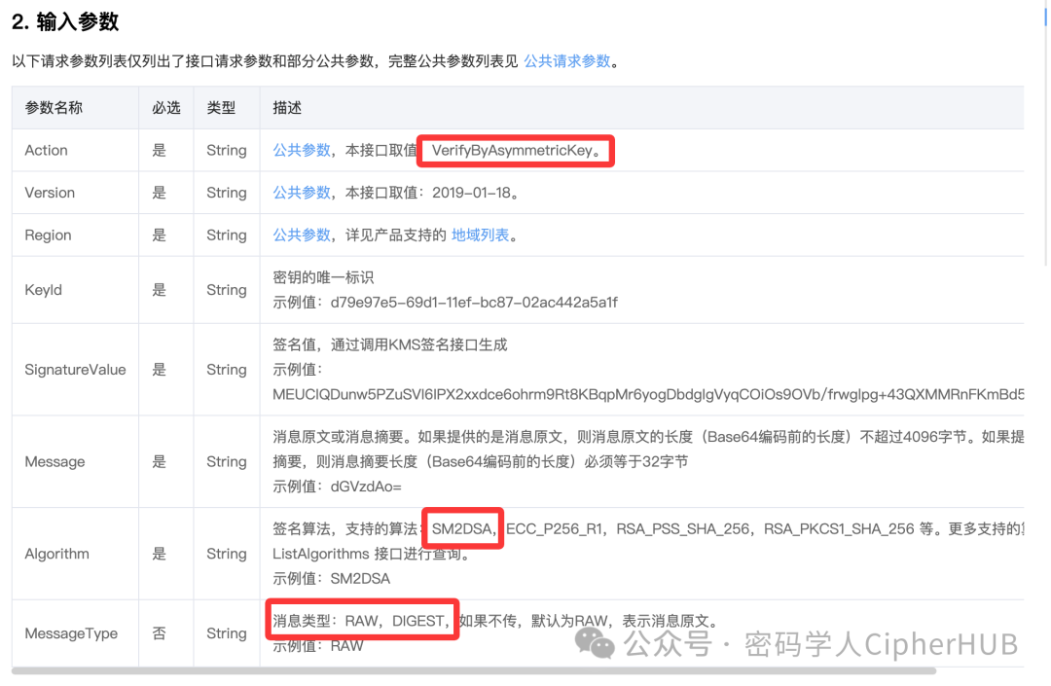
Task: Select the 必选 column header
Action: [166, 107]
